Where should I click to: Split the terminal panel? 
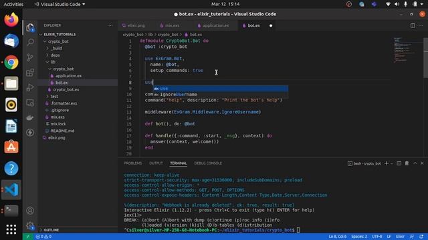point(399,163)
